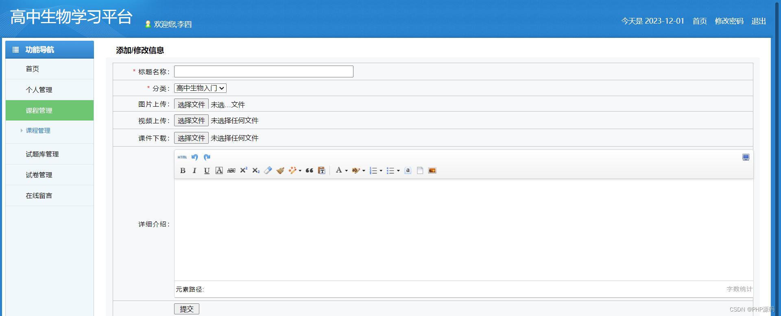Image resolution: width=781 pixels, height=316 pixels.
Task: Open the 分类 category dropdown
Action: [x=200, y=88]
